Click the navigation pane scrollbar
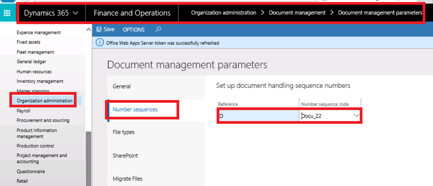The height and width of the screenshot is (186, 433). click(88, 157)
